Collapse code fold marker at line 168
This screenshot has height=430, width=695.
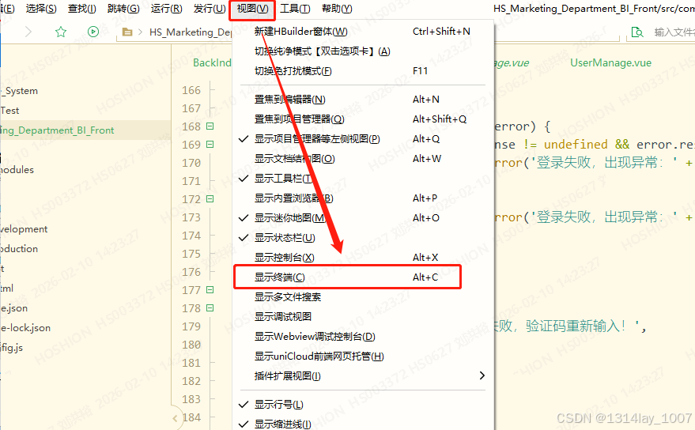[x=210, y=126]
